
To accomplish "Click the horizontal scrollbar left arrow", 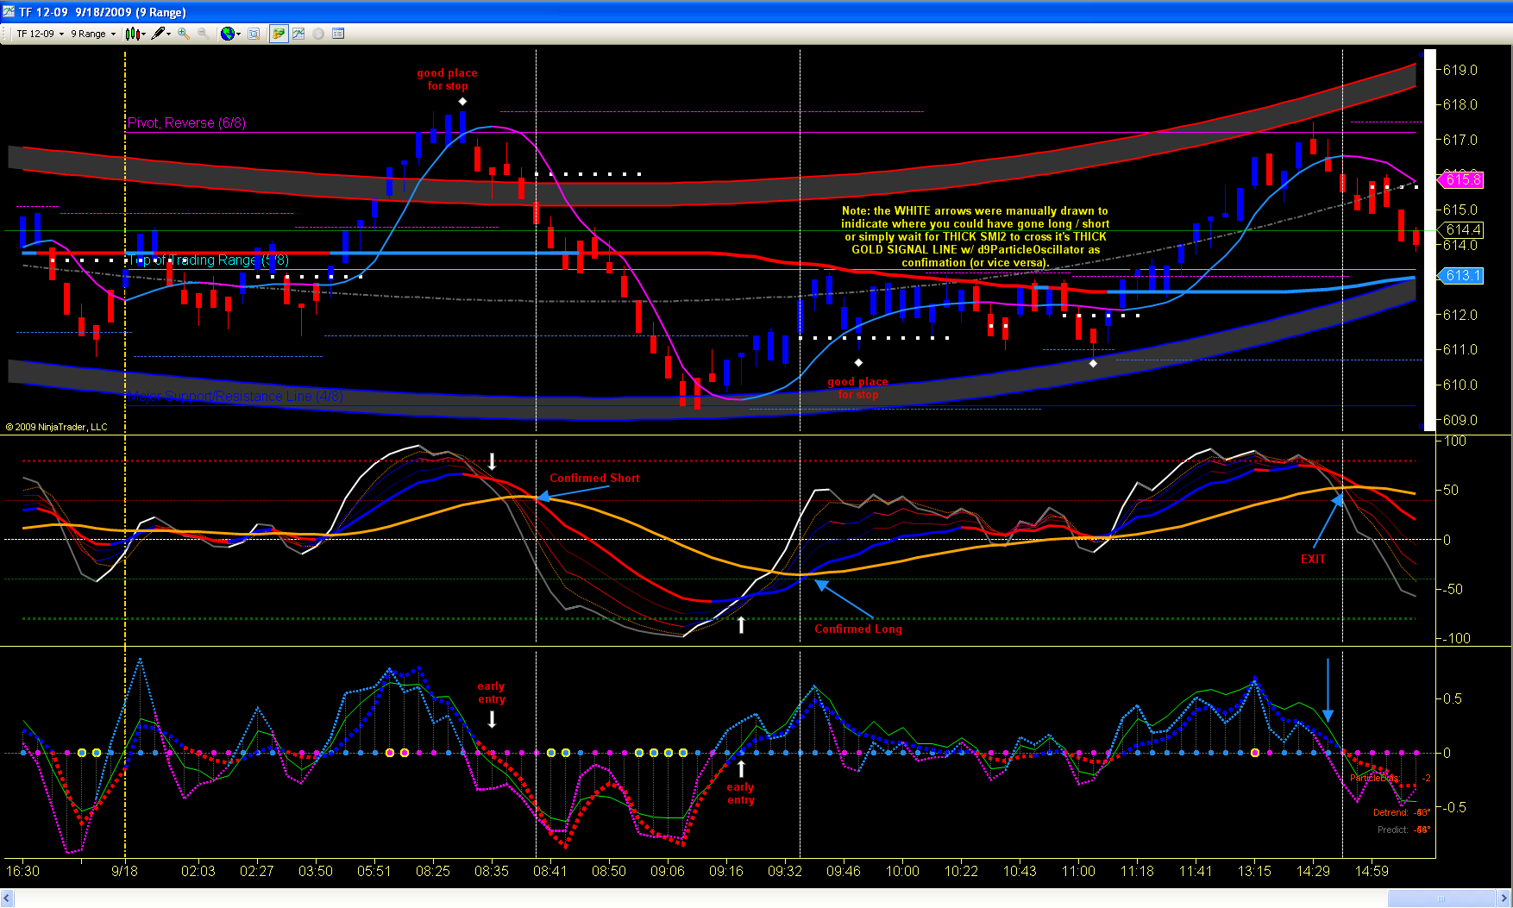I will tap(8, 899).
